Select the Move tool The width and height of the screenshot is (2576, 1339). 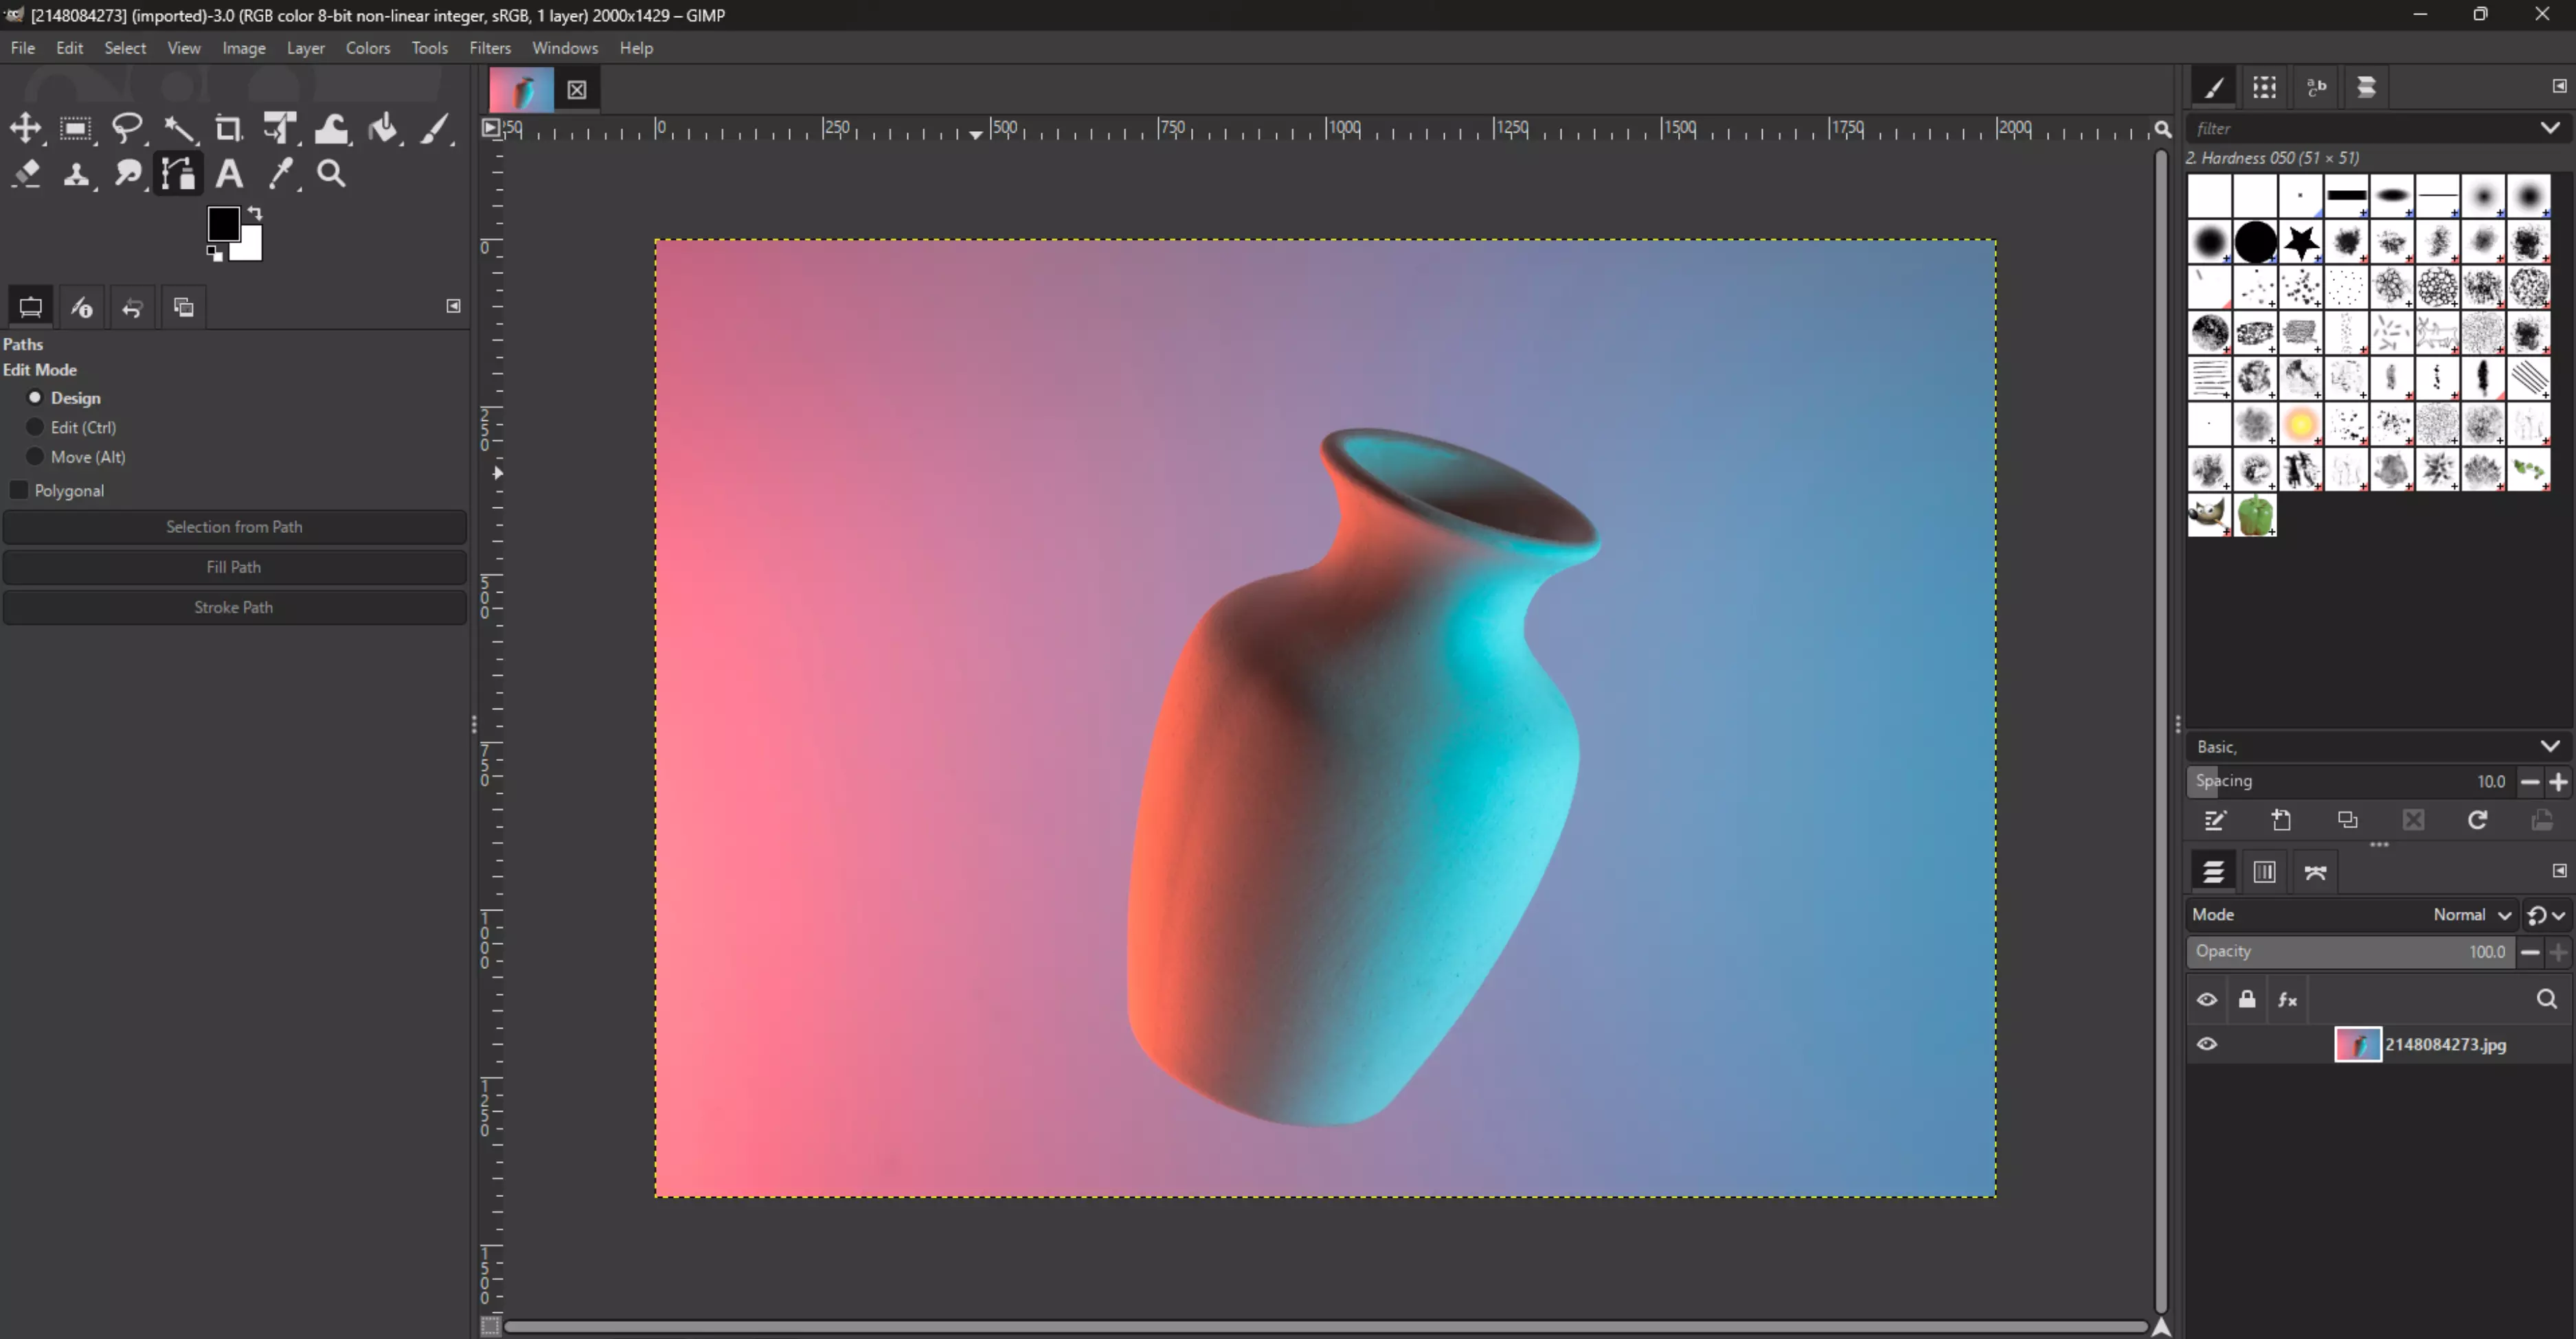pyautogui.click(x=26, y=128)
